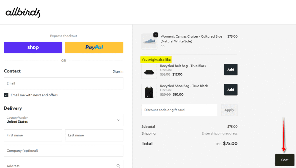Focus the Email input field
The height and width of the screenshot is (168, 296).
pos(64,83)
